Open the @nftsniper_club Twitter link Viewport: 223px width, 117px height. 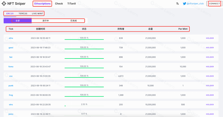(x=195, y=4)
